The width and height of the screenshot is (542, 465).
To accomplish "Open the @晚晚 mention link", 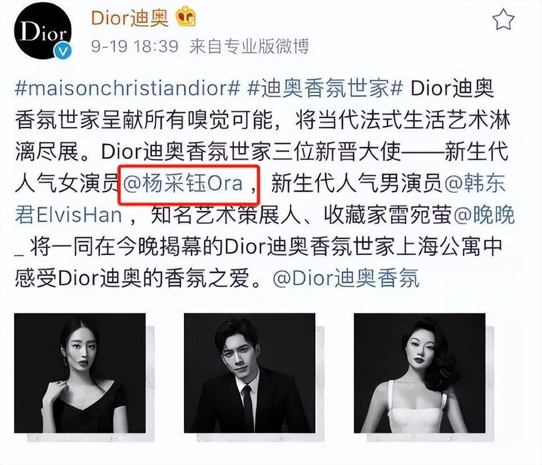I will 484,216.
